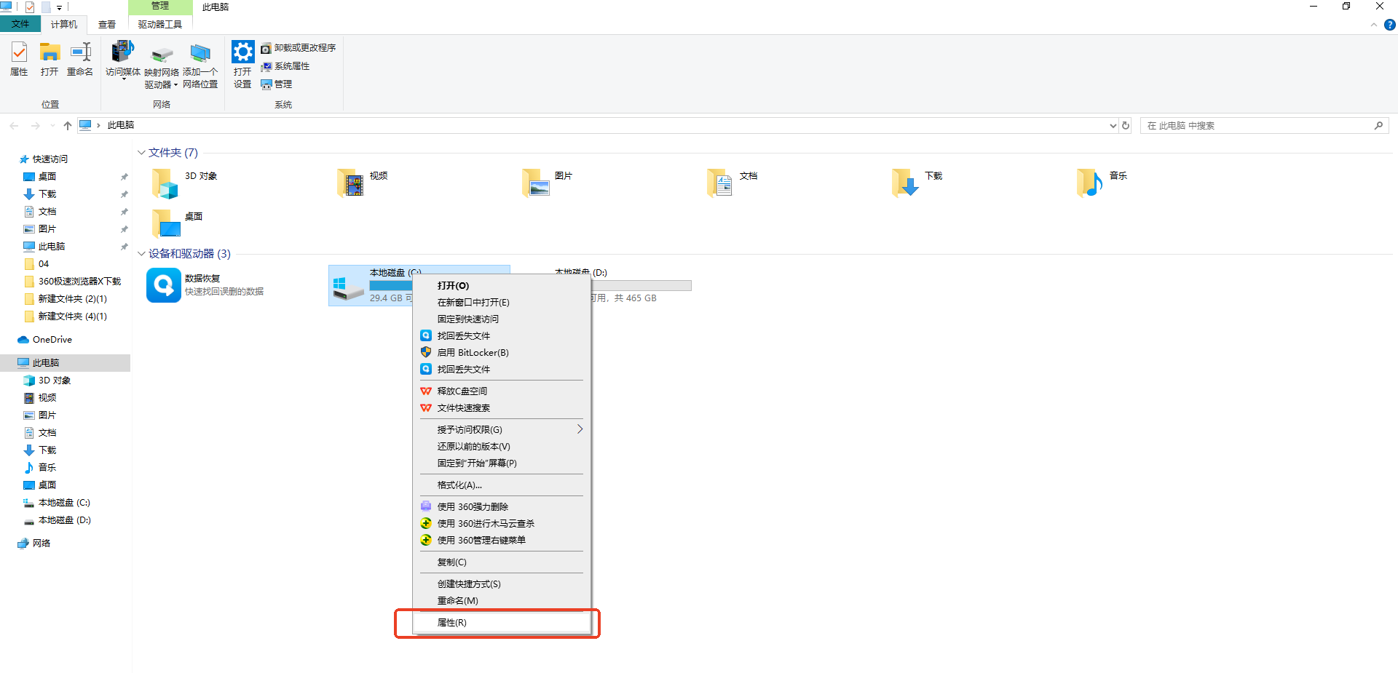Unpin 下载 from 快速访问

125,194
